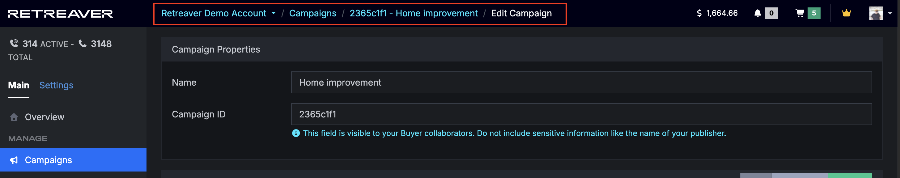The height and width of the screenshot is (178, 900).
Task: Click the gold crown icon
Action: (846, 13)
